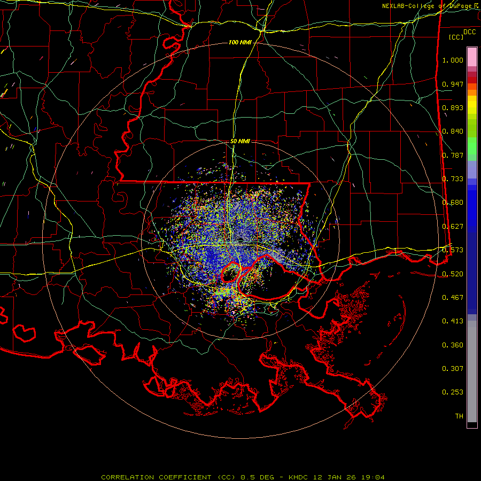The height and width of the screenshot is (481, 481).
Task: Click the 50 NMI range ring label
Action: point(240,142)
